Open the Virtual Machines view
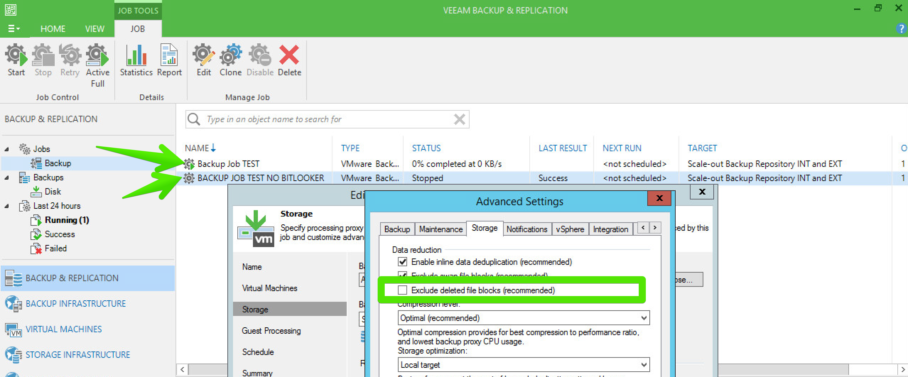The width and height of the screenshot is (908, 377). 64,329
